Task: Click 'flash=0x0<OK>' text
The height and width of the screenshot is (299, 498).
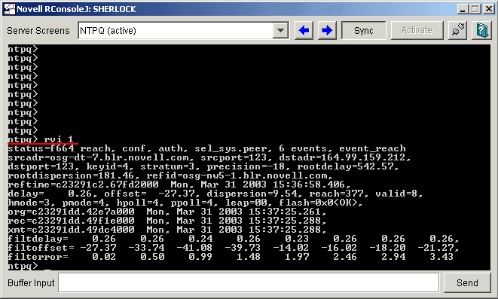Action: tap(319, 203)
